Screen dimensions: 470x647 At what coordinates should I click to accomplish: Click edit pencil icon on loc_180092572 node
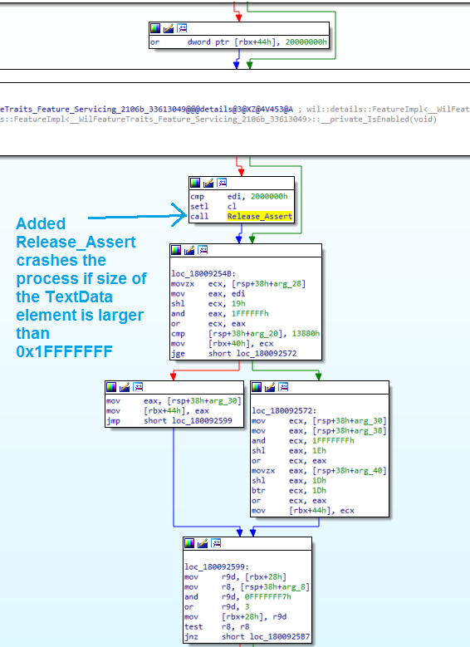pos(270,387)
